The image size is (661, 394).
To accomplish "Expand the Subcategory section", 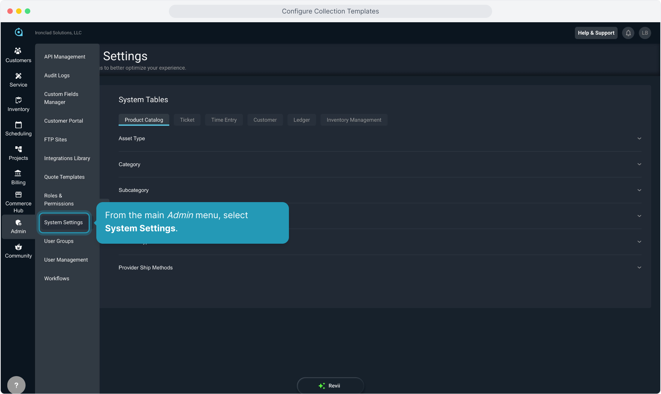I will pos(639,190).
